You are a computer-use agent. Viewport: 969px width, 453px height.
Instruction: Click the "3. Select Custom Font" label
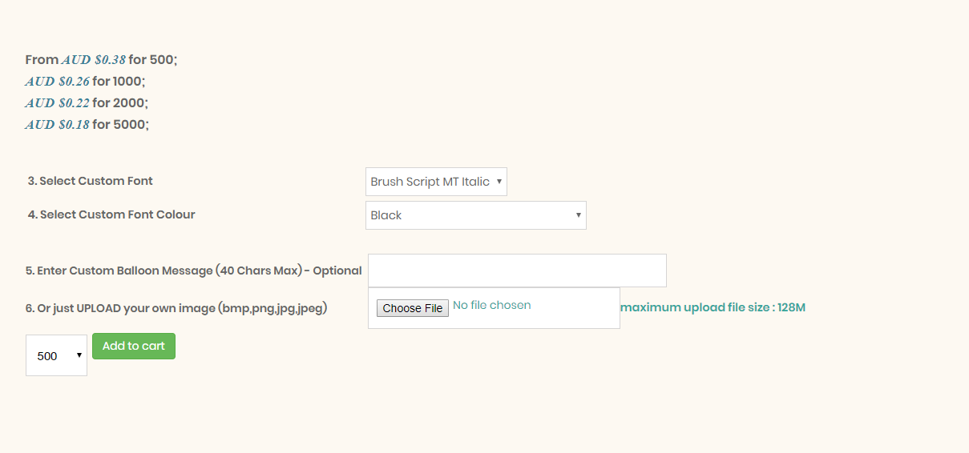pos(90,181)
